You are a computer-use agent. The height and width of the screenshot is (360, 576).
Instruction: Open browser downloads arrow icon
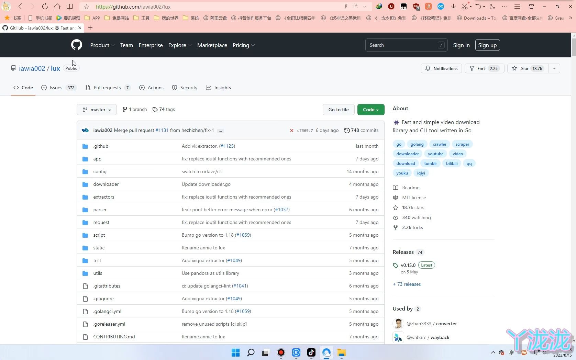(x=453, y=7)
